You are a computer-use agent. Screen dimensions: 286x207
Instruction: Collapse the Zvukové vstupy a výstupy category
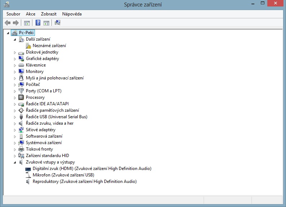point(15,162)
